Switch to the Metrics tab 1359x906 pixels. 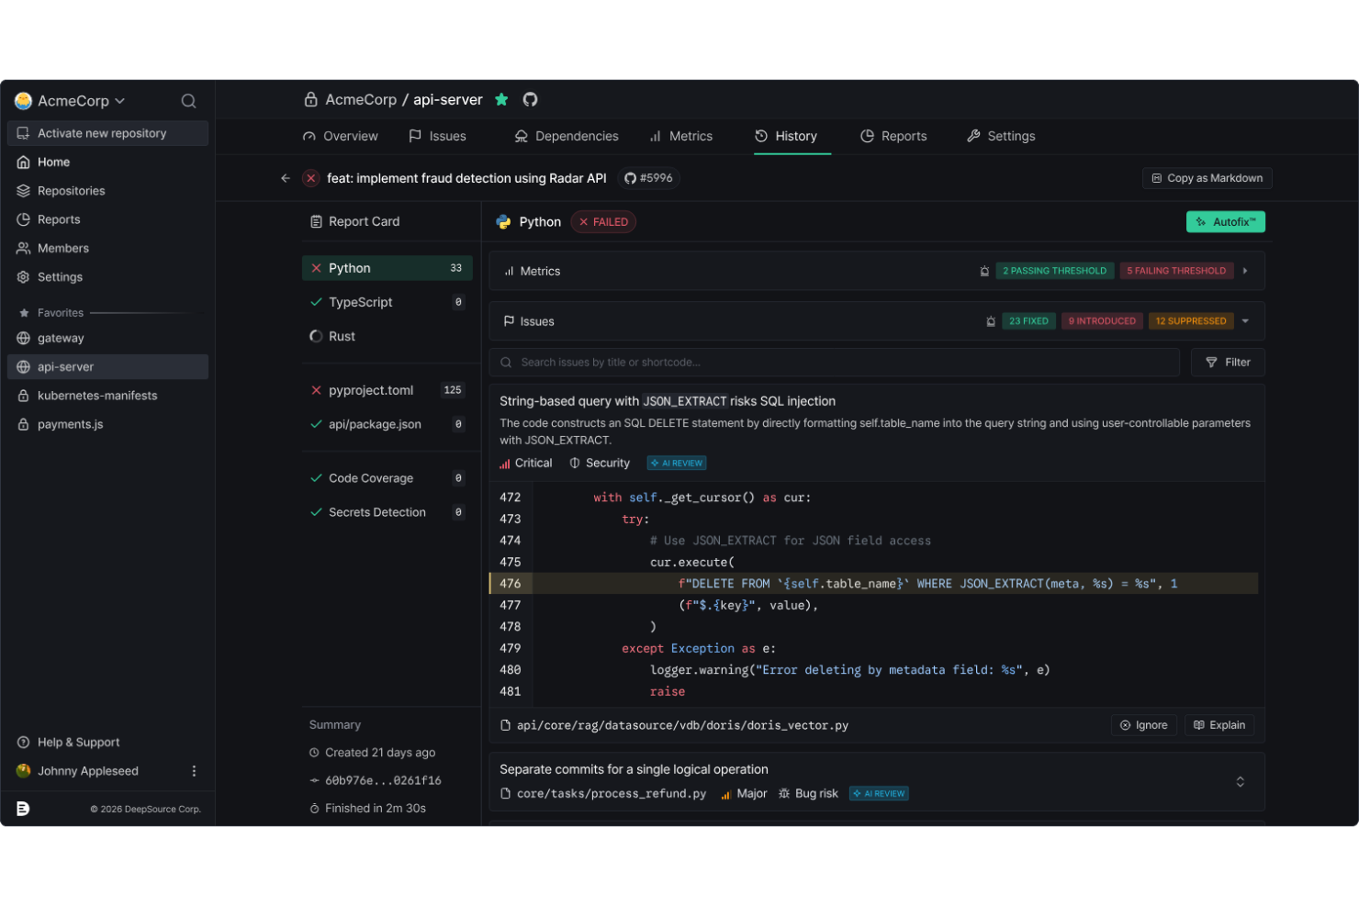click(x=681, y=136)
